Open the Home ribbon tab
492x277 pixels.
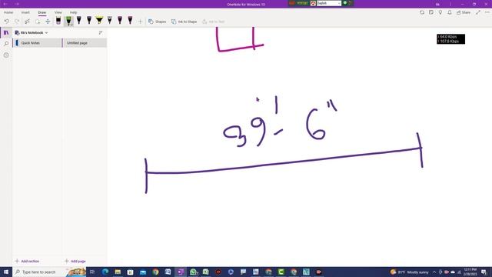pyautogui.click(x=8, y=12)
